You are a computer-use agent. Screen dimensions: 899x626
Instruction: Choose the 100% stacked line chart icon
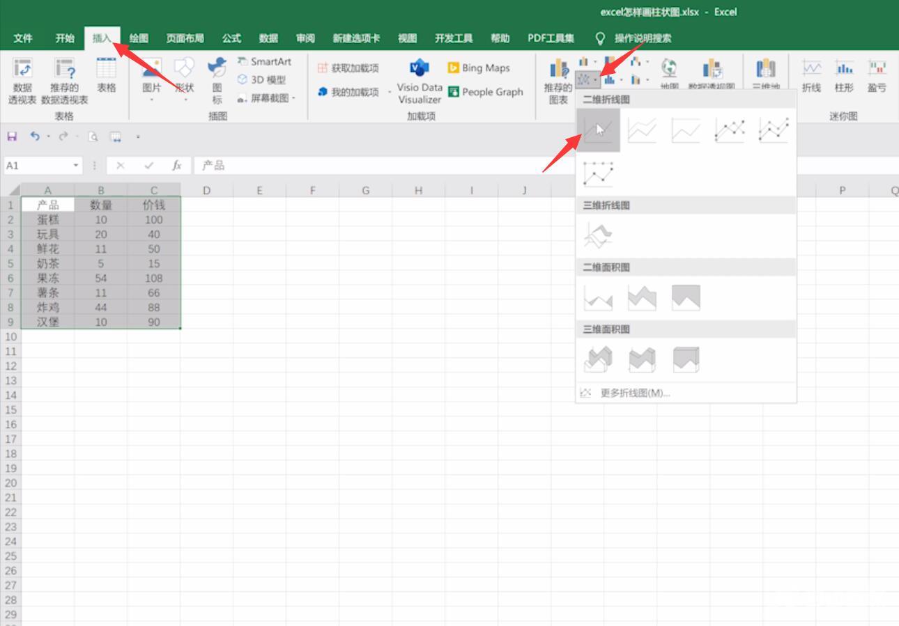pos(686,130)
